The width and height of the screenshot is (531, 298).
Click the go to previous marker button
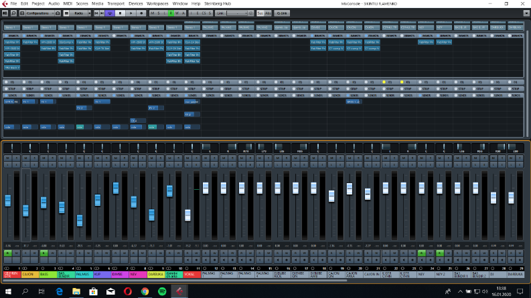[x=96, y=13]
